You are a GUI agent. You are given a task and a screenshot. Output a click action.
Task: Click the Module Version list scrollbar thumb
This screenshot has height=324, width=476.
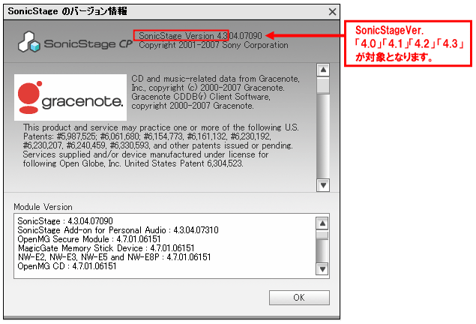[x=323, y=235]
